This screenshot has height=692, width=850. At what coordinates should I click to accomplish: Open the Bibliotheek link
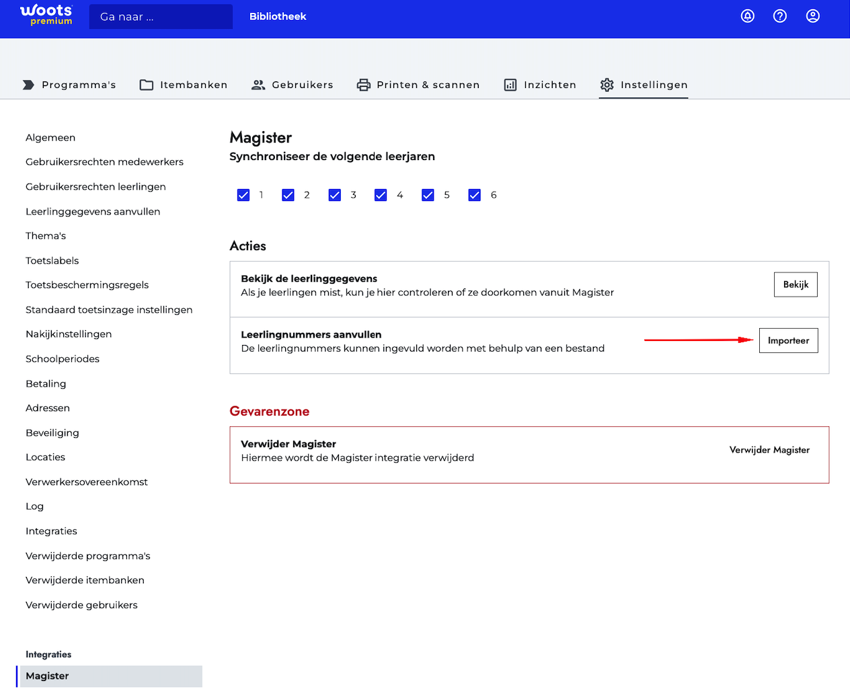pyautogui.click(x=278, y=16)
